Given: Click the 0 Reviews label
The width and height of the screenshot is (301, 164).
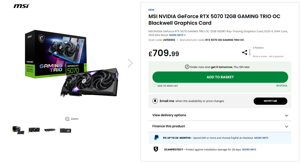Looking at the screenshot, I should tap(258, 47).
